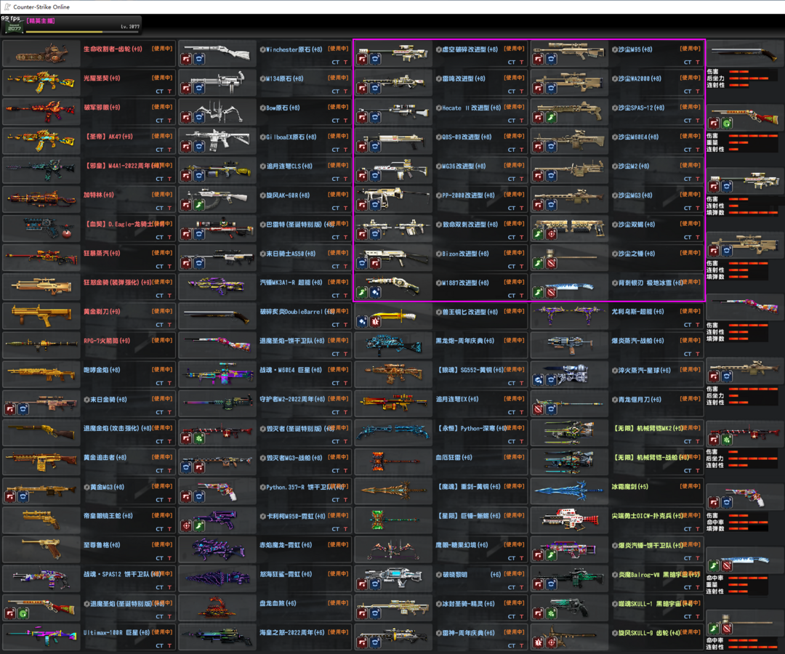Click the red slash icon on 沙尘之锤

tap(552, 263)
